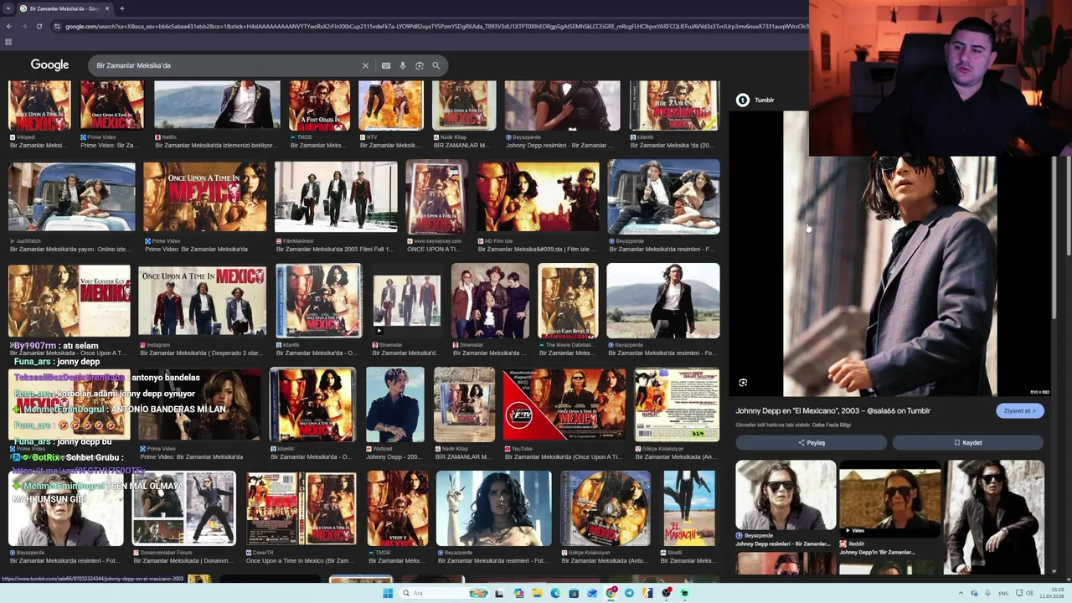The image size is (1072, 603).
Task: Open the volume control in system tray
Action: (1031, 593)
